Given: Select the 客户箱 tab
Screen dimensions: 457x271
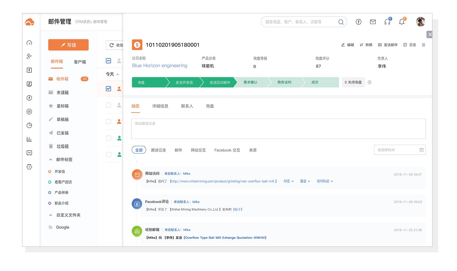Looking at the screenshot, I should point(80,62).
